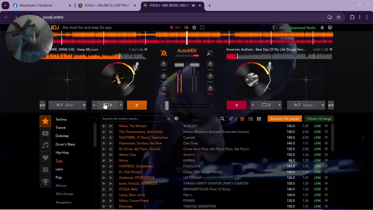Click the left deck filter knob
Viewport: 373px width, 210px height.
164,88
